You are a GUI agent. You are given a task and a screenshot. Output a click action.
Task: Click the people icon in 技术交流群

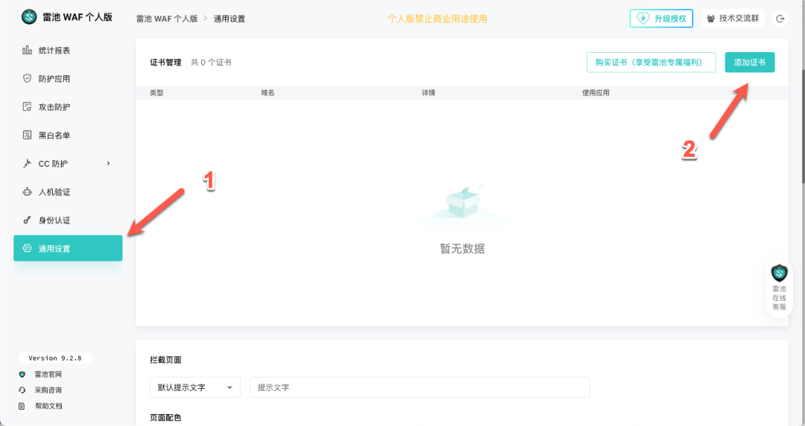(710, 19)
